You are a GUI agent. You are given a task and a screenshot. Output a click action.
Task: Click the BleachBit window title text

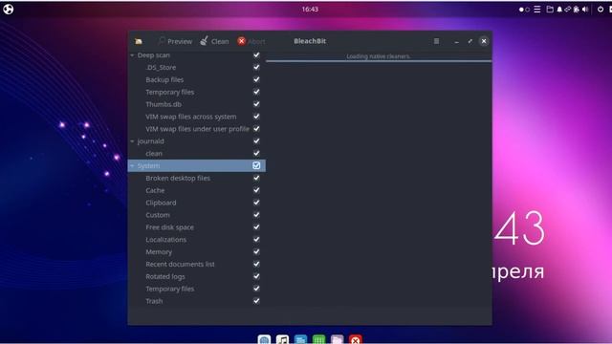[x=310, y=41]
